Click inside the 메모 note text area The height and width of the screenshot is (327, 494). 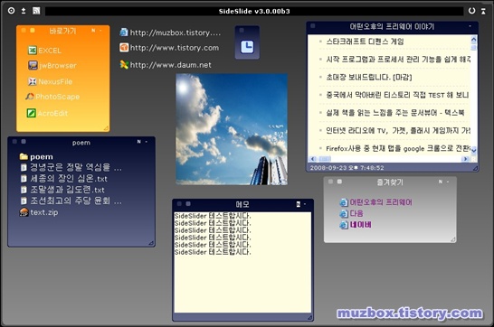click(242, 262)
